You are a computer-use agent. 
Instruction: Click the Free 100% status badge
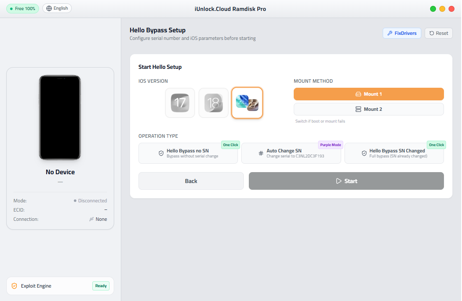pos(23,8)
